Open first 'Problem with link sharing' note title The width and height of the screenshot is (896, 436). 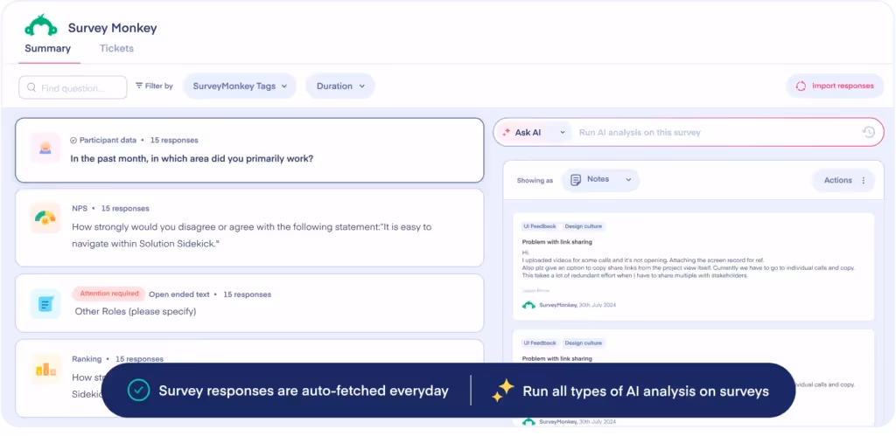pyautogui.click(x=557, y=242)
